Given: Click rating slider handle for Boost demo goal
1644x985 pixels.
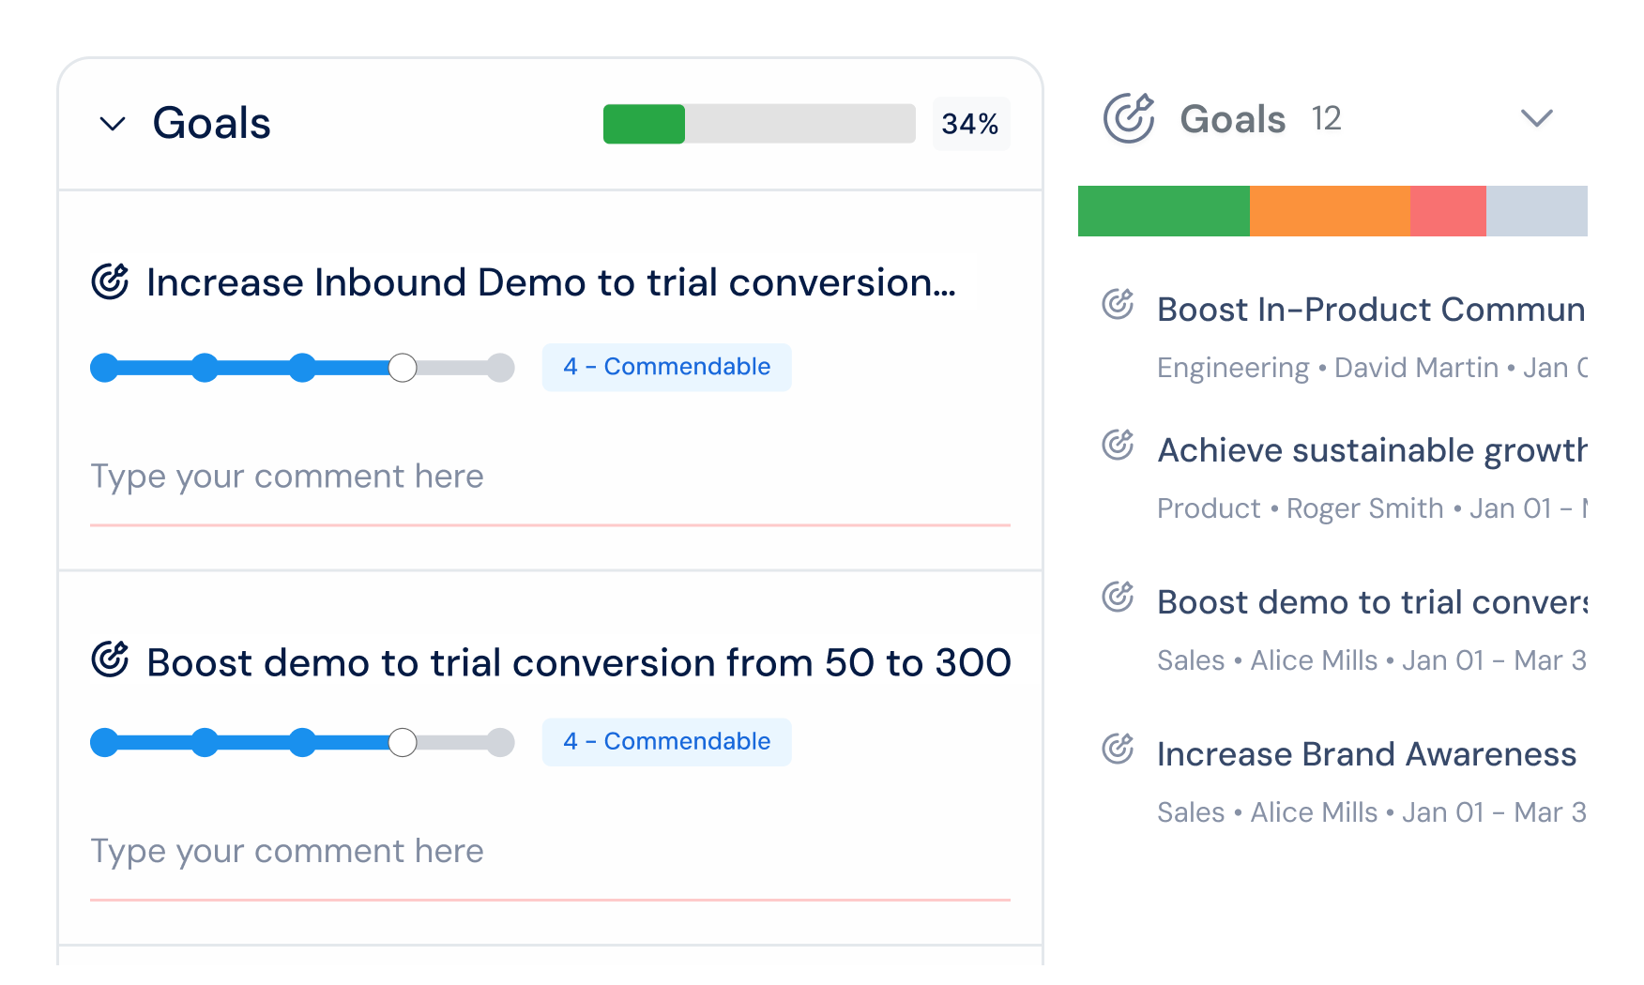Looking at the screenshot, I should (x=403, y=742).
